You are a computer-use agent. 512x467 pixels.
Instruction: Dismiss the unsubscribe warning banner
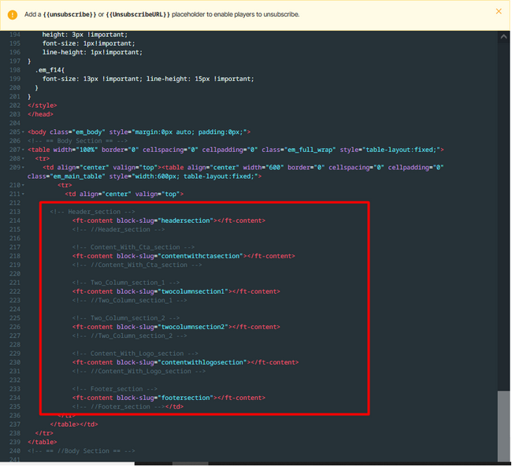(498, 12)
